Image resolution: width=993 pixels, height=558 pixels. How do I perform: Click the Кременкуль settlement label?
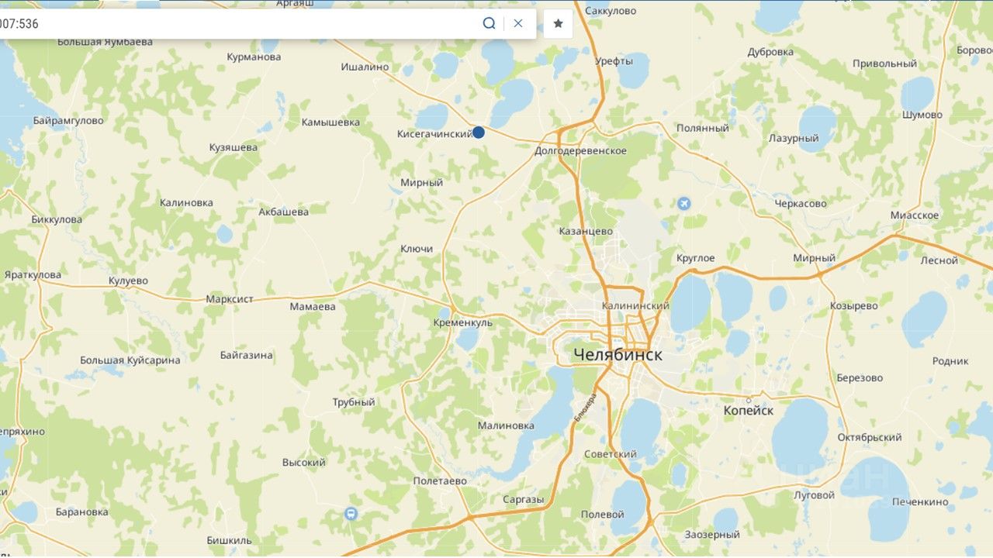point(462,322)
